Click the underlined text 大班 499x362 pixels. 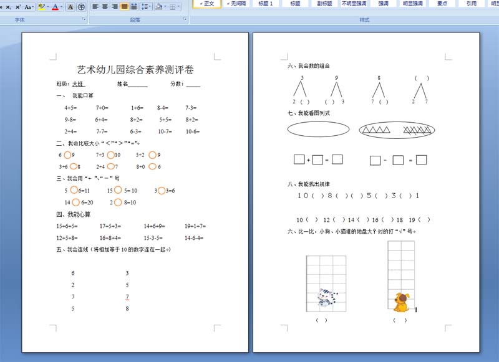tap(78, 84)
